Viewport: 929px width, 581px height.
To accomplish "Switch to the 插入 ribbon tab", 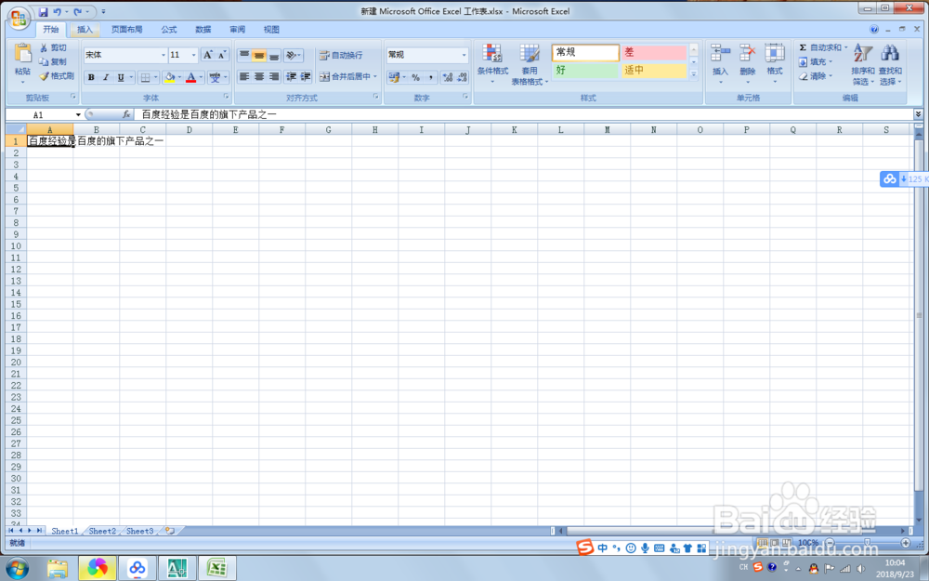I will 85,29.
